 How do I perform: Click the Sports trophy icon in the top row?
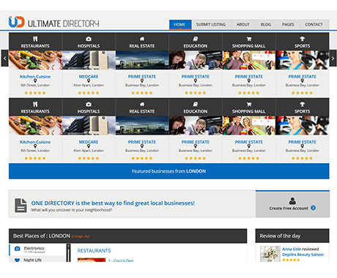(303, 39)
